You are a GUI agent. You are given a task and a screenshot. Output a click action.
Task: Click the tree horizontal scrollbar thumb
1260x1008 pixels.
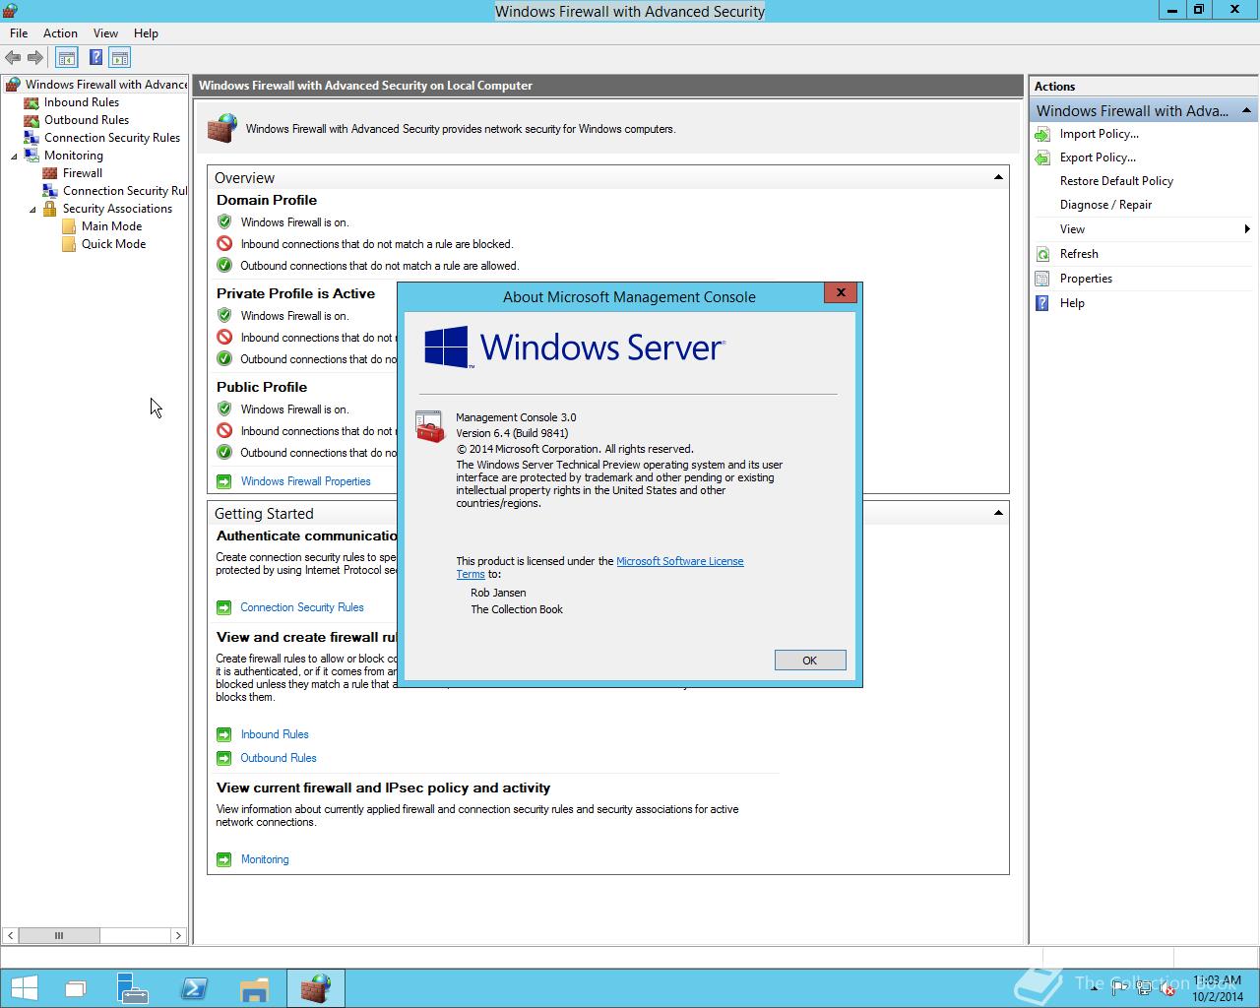pos(58,935)
